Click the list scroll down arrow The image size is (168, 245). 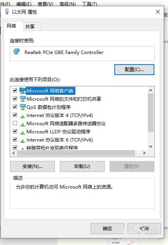(x=150, y=147)
